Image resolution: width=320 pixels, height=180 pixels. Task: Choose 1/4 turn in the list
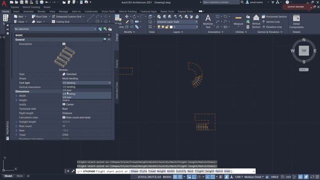coord(86,97)
